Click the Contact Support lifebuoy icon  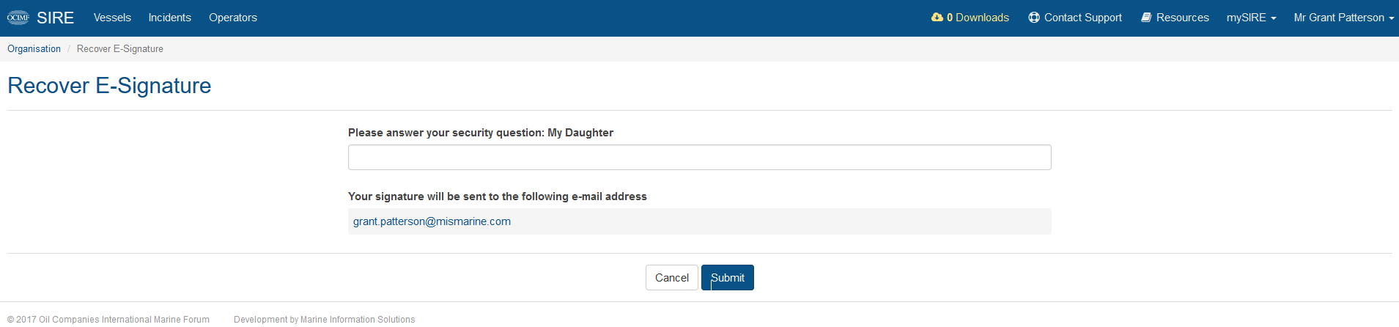pos(1034,18)
